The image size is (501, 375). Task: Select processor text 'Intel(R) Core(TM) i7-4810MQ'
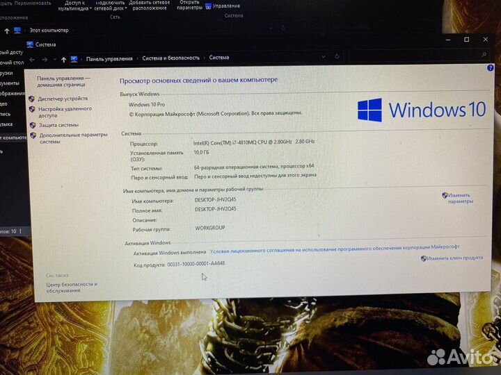(225, 143)
